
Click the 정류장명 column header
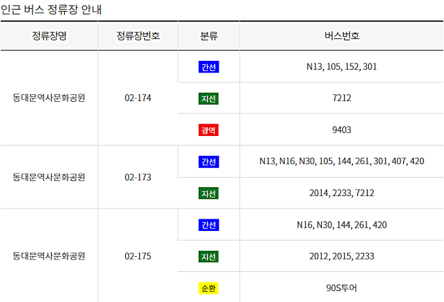49,36
